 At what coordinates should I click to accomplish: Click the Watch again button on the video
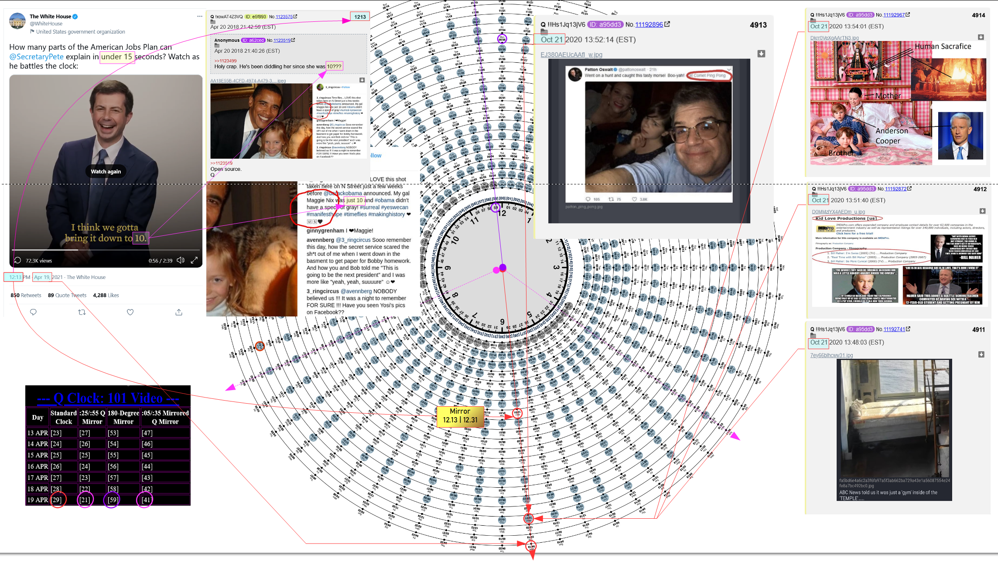coord(106,171)
